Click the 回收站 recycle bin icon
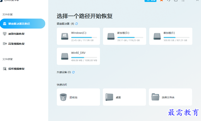Viewport: 201px width, 121px height. pyautogui.click(x=63, y=97)
